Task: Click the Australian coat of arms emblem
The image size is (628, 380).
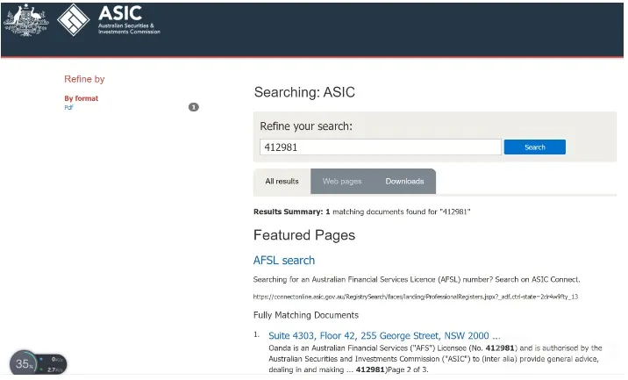Action: pos(26,19)
